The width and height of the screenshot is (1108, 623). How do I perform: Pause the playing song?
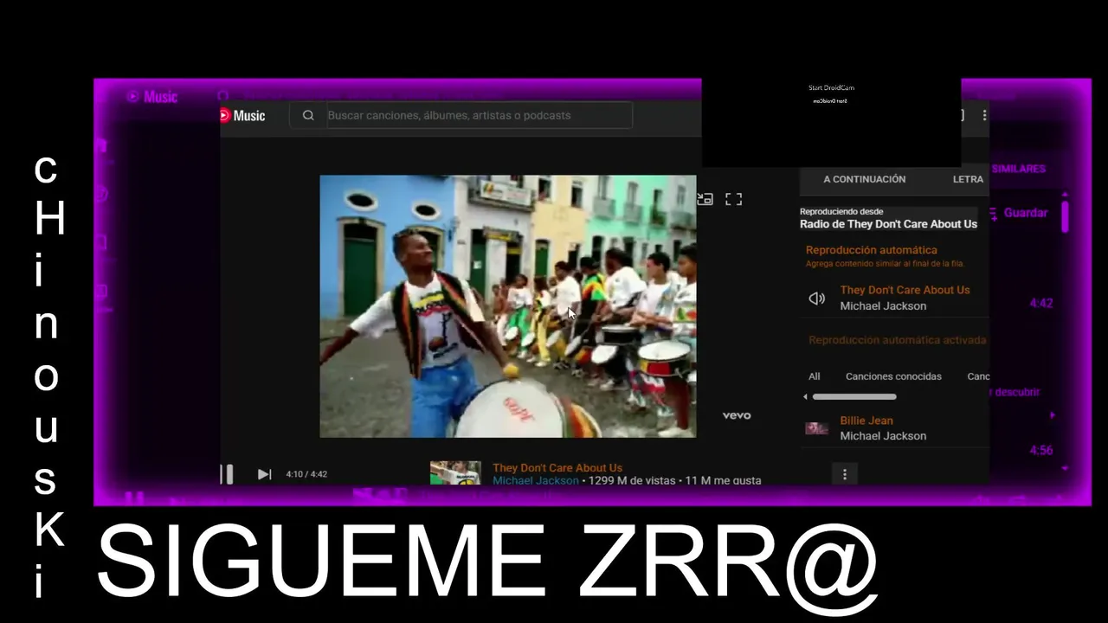227,474
